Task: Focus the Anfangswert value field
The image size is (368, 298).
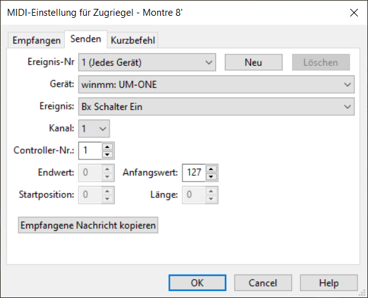Action: [194, 173]
